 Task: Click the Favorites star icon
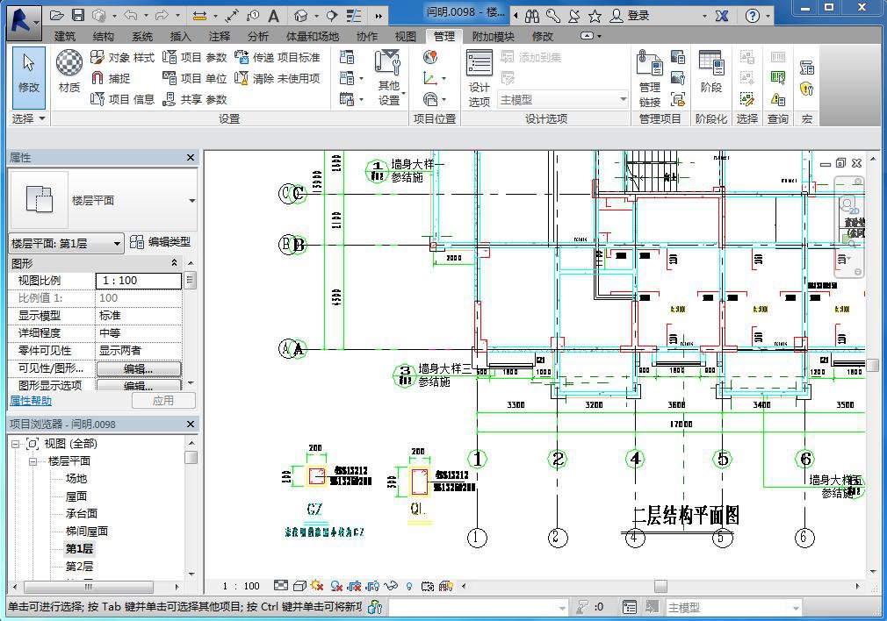pos(595,16)
